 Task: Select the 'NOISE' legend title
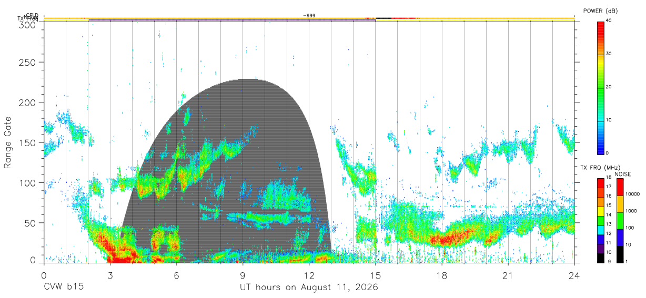click(x=623, y=174)
